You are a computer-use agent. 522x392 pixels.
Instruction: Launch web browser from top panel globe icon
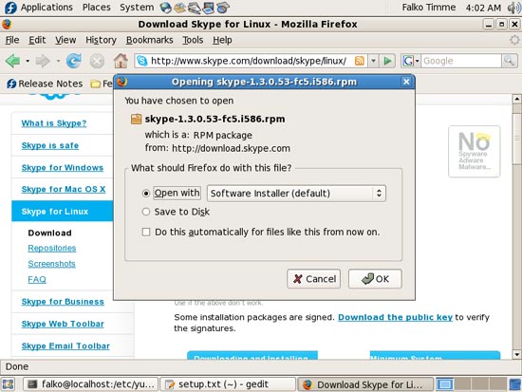pyautogui.click(x=165, y=8)
